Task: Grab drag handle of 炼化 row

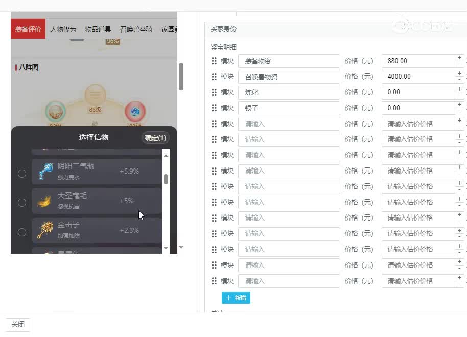Action: [x=214, y=92]
